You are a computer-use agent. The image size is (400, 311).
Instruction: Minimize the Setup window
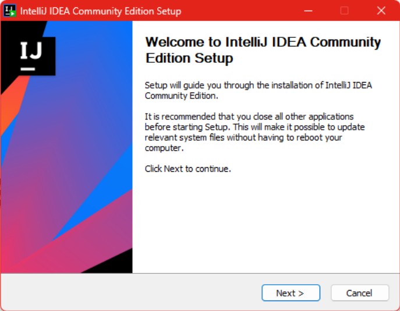pos(307,10)
